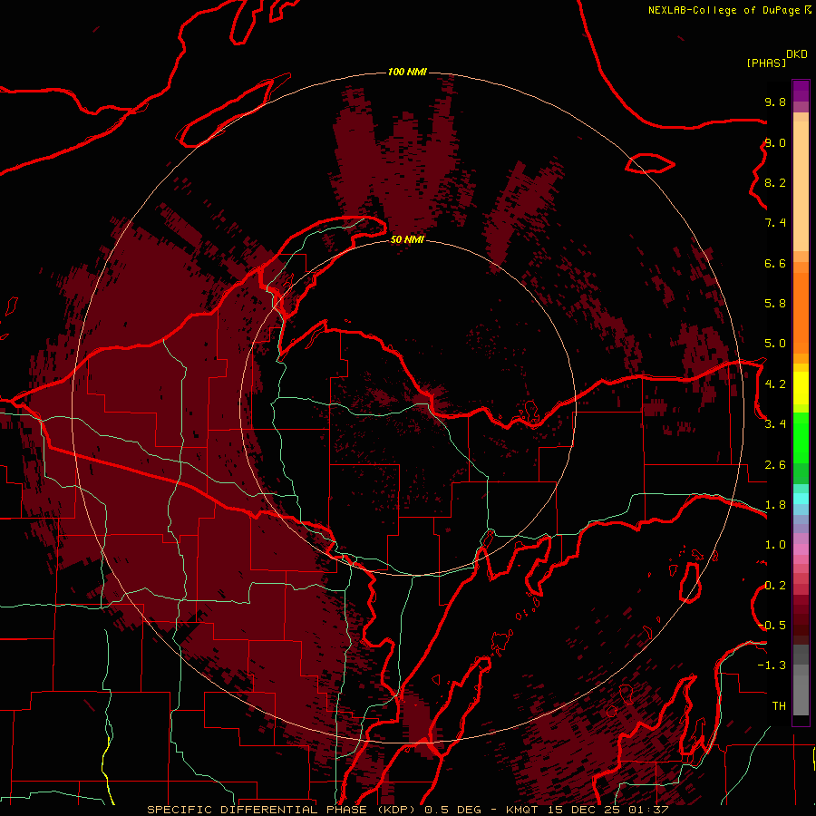Image resolution: width=816 pixels, height=816 pixels.
Task: Click the 50 NMI range ring label
Action: tap(407, 239)
